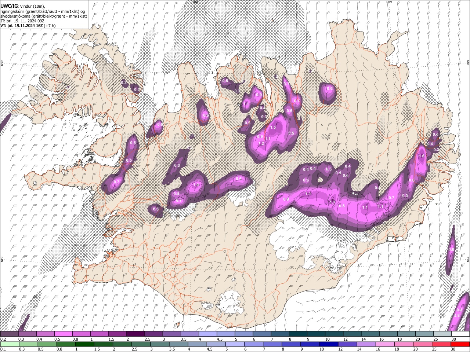Click the dark green 1–1.5 rain legend swatch
Viewport: 470px width, 352px height.
(x=85, y=344)
